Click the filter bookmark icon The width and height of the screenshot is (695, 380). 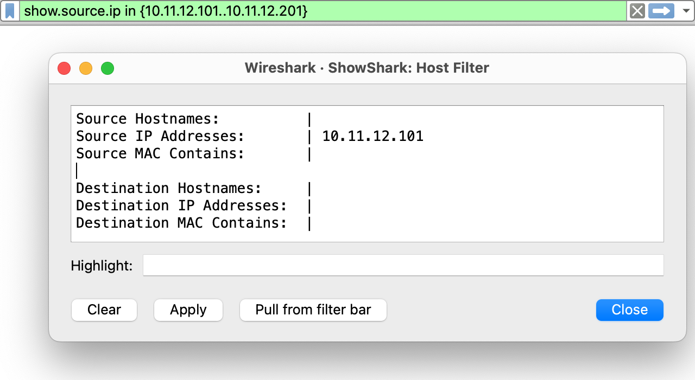[11, 11]
